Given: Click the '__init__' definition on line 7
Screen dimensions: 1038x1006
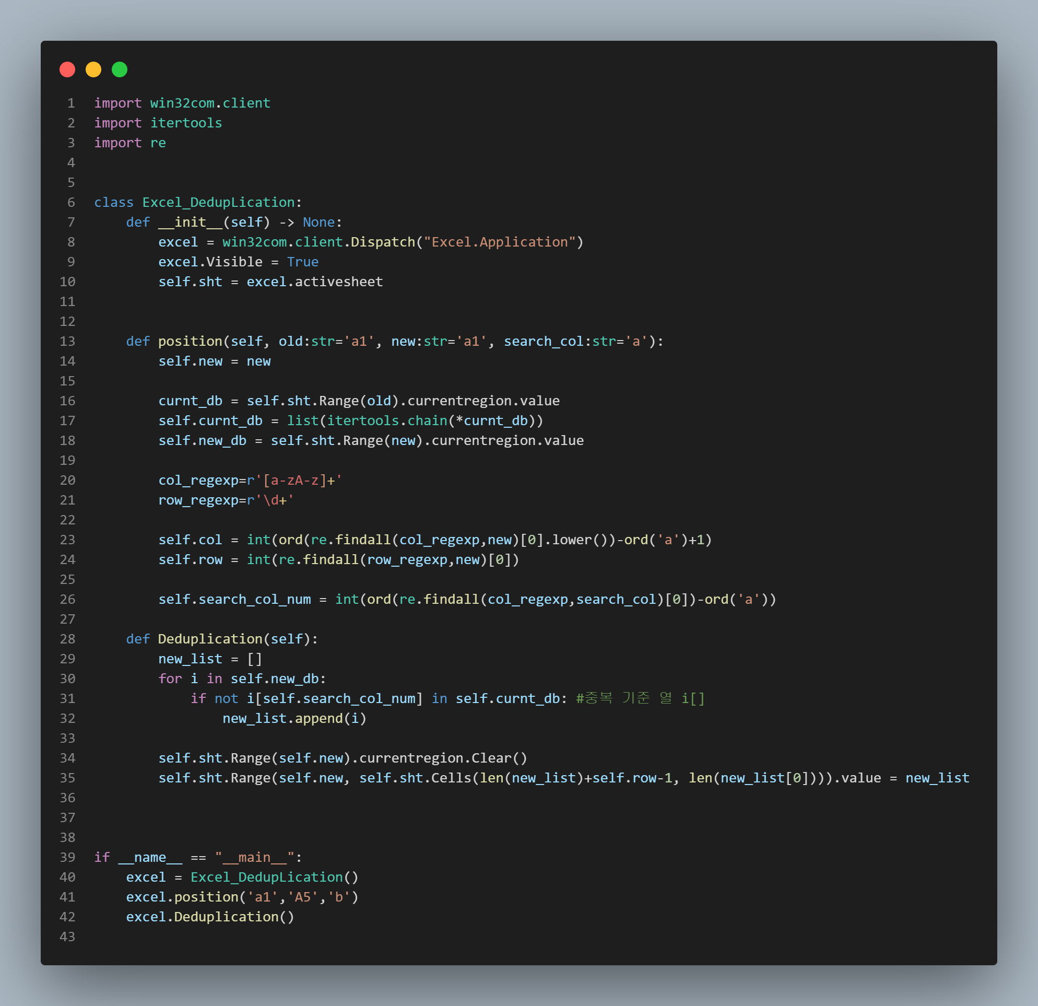Looking at the screenshot, I should [234, 222].
